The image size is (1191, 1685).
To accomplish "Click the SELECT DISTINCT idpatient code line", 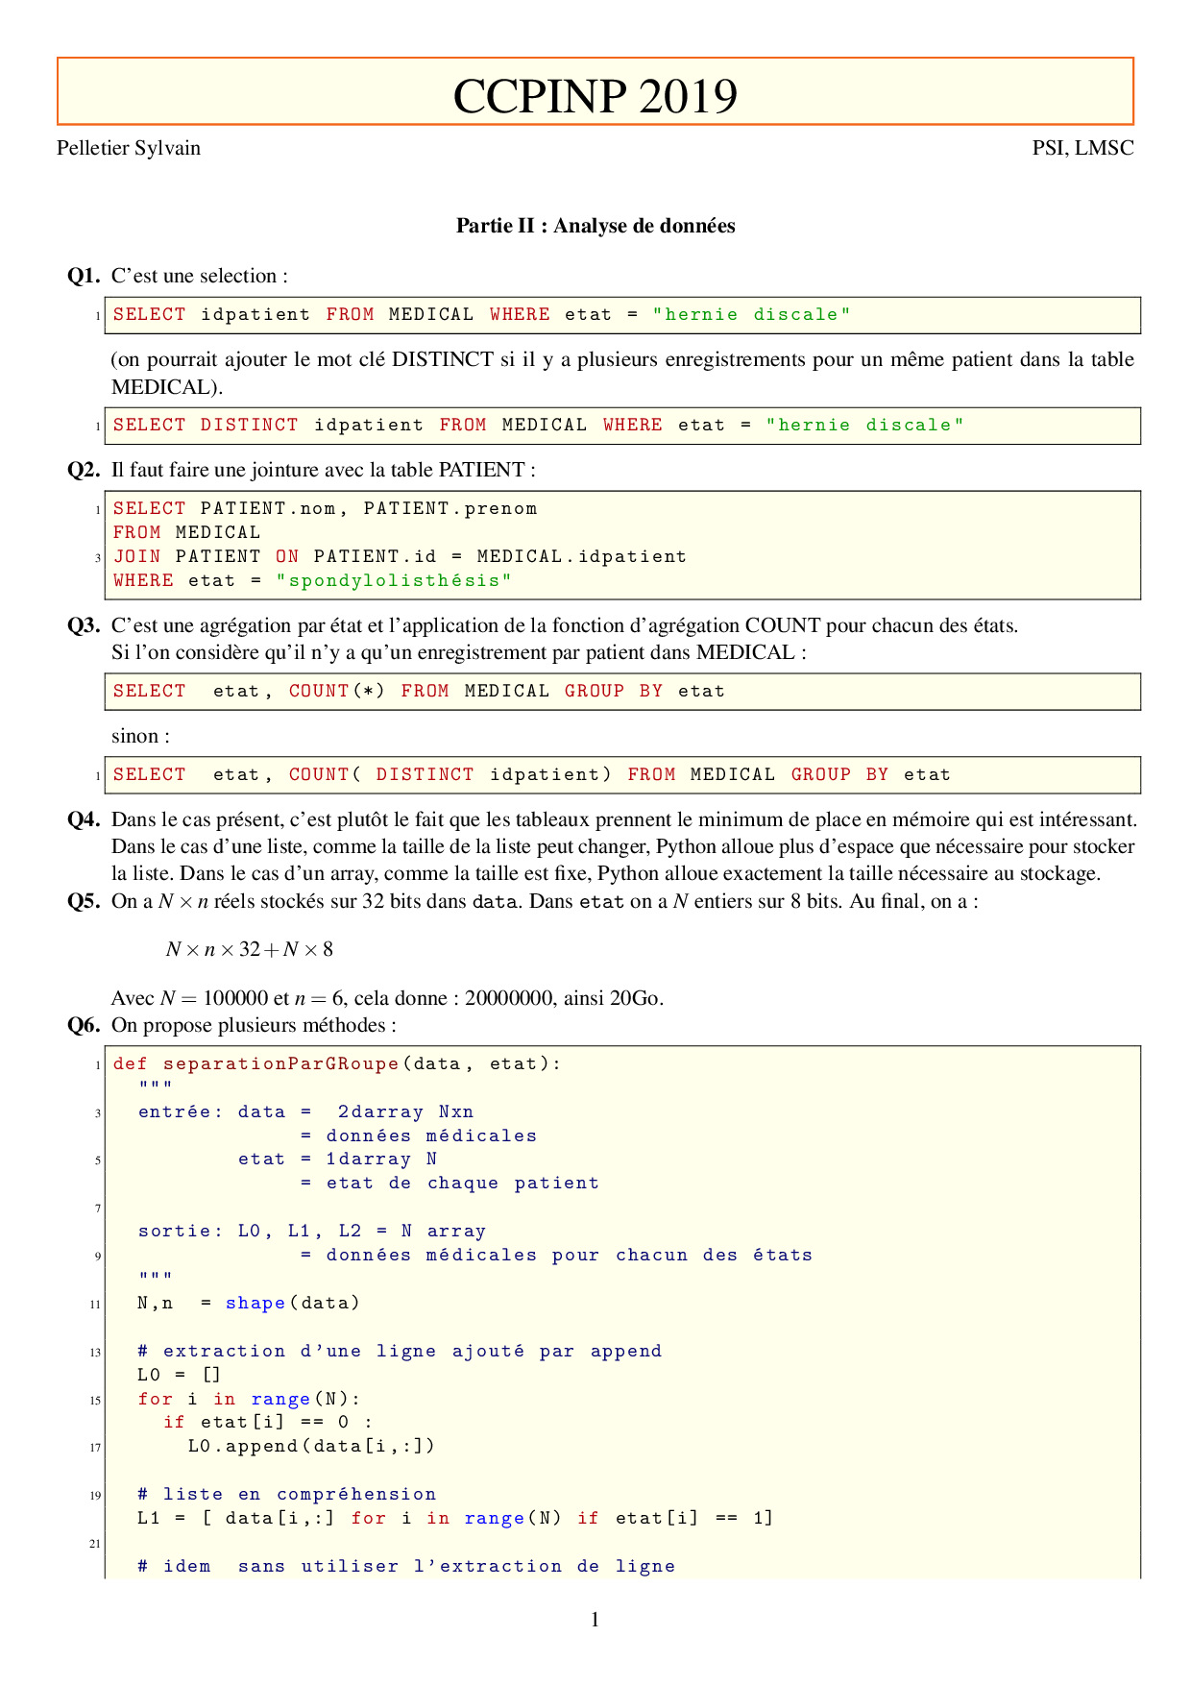I will (x=538, y=426).
